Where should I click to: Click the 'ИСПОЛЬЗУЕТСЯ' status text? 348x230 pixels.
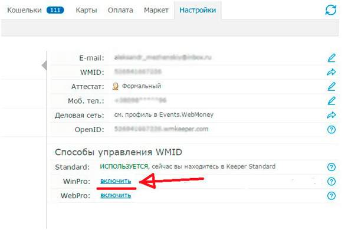(x=124, y=166)
